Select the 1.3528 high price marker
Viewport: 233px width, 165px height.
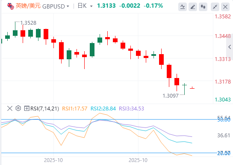(28, 23)
